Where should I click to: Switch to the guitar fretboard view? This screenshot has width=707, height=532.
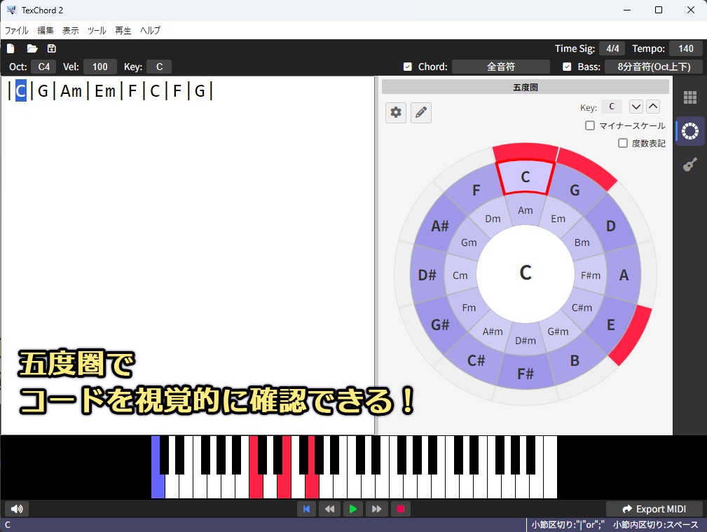point(689,163)
